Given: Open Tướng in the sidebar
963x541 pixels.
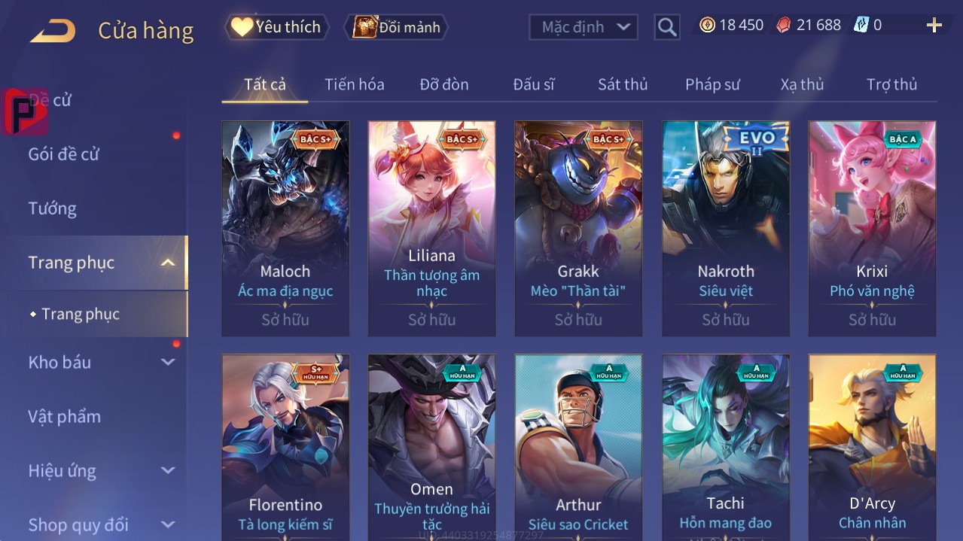Looking at the screenshot, I should [53, 208].
